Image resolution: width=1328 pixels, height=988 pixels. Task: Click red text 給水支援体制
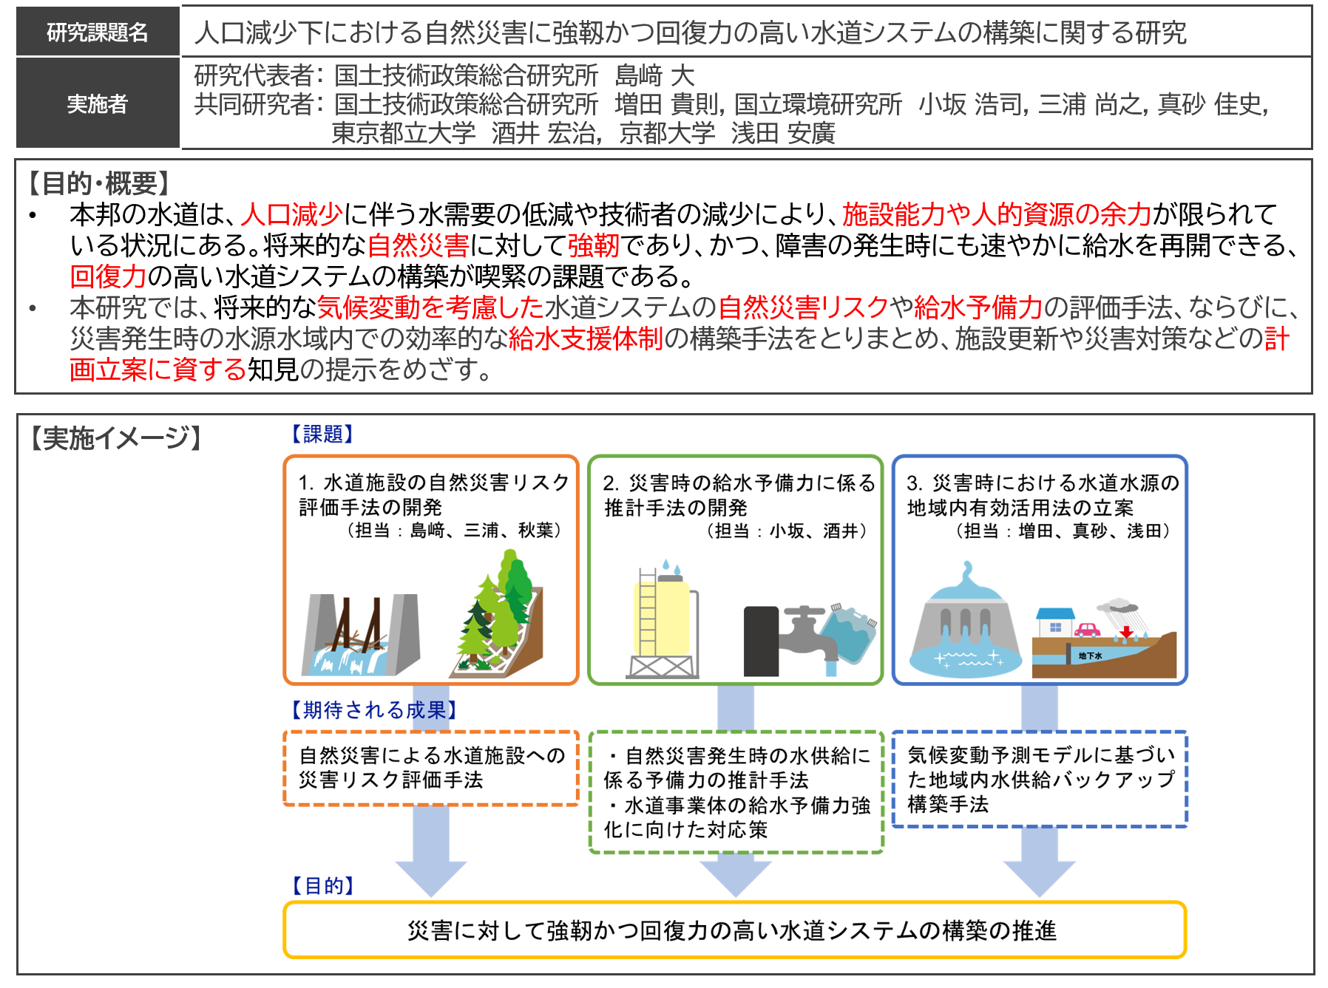[x=586, y=338]
